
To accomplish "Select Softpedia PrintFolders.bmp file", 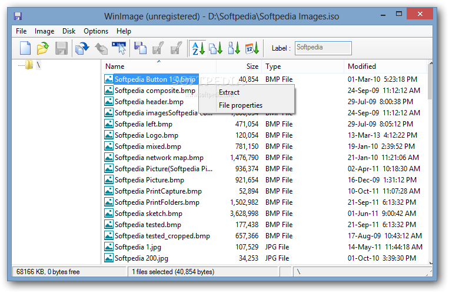I will tap(157, 202).
